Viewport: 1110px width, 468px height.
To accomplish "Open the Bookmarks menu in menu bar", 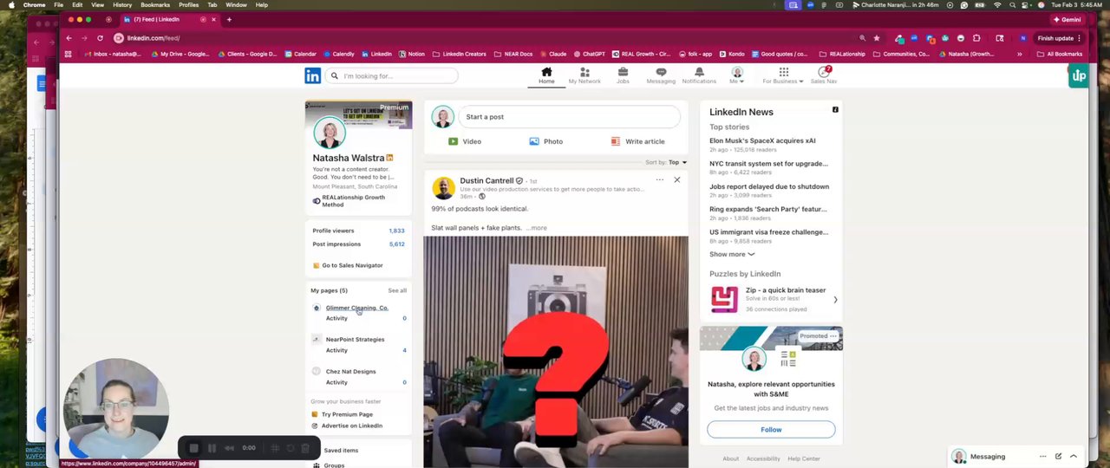I will click(x=155, y=5).
